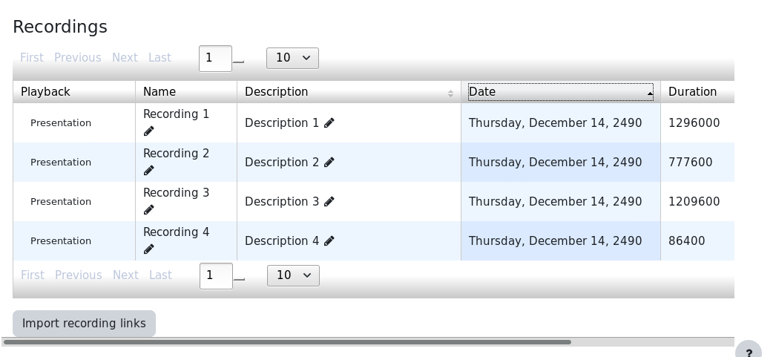
Task: Sort table by Description column header
Action: coord(349,92)
